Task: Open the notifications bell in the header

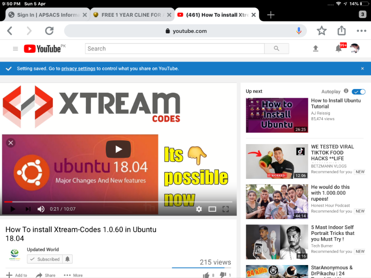Action: pos(339,49)
